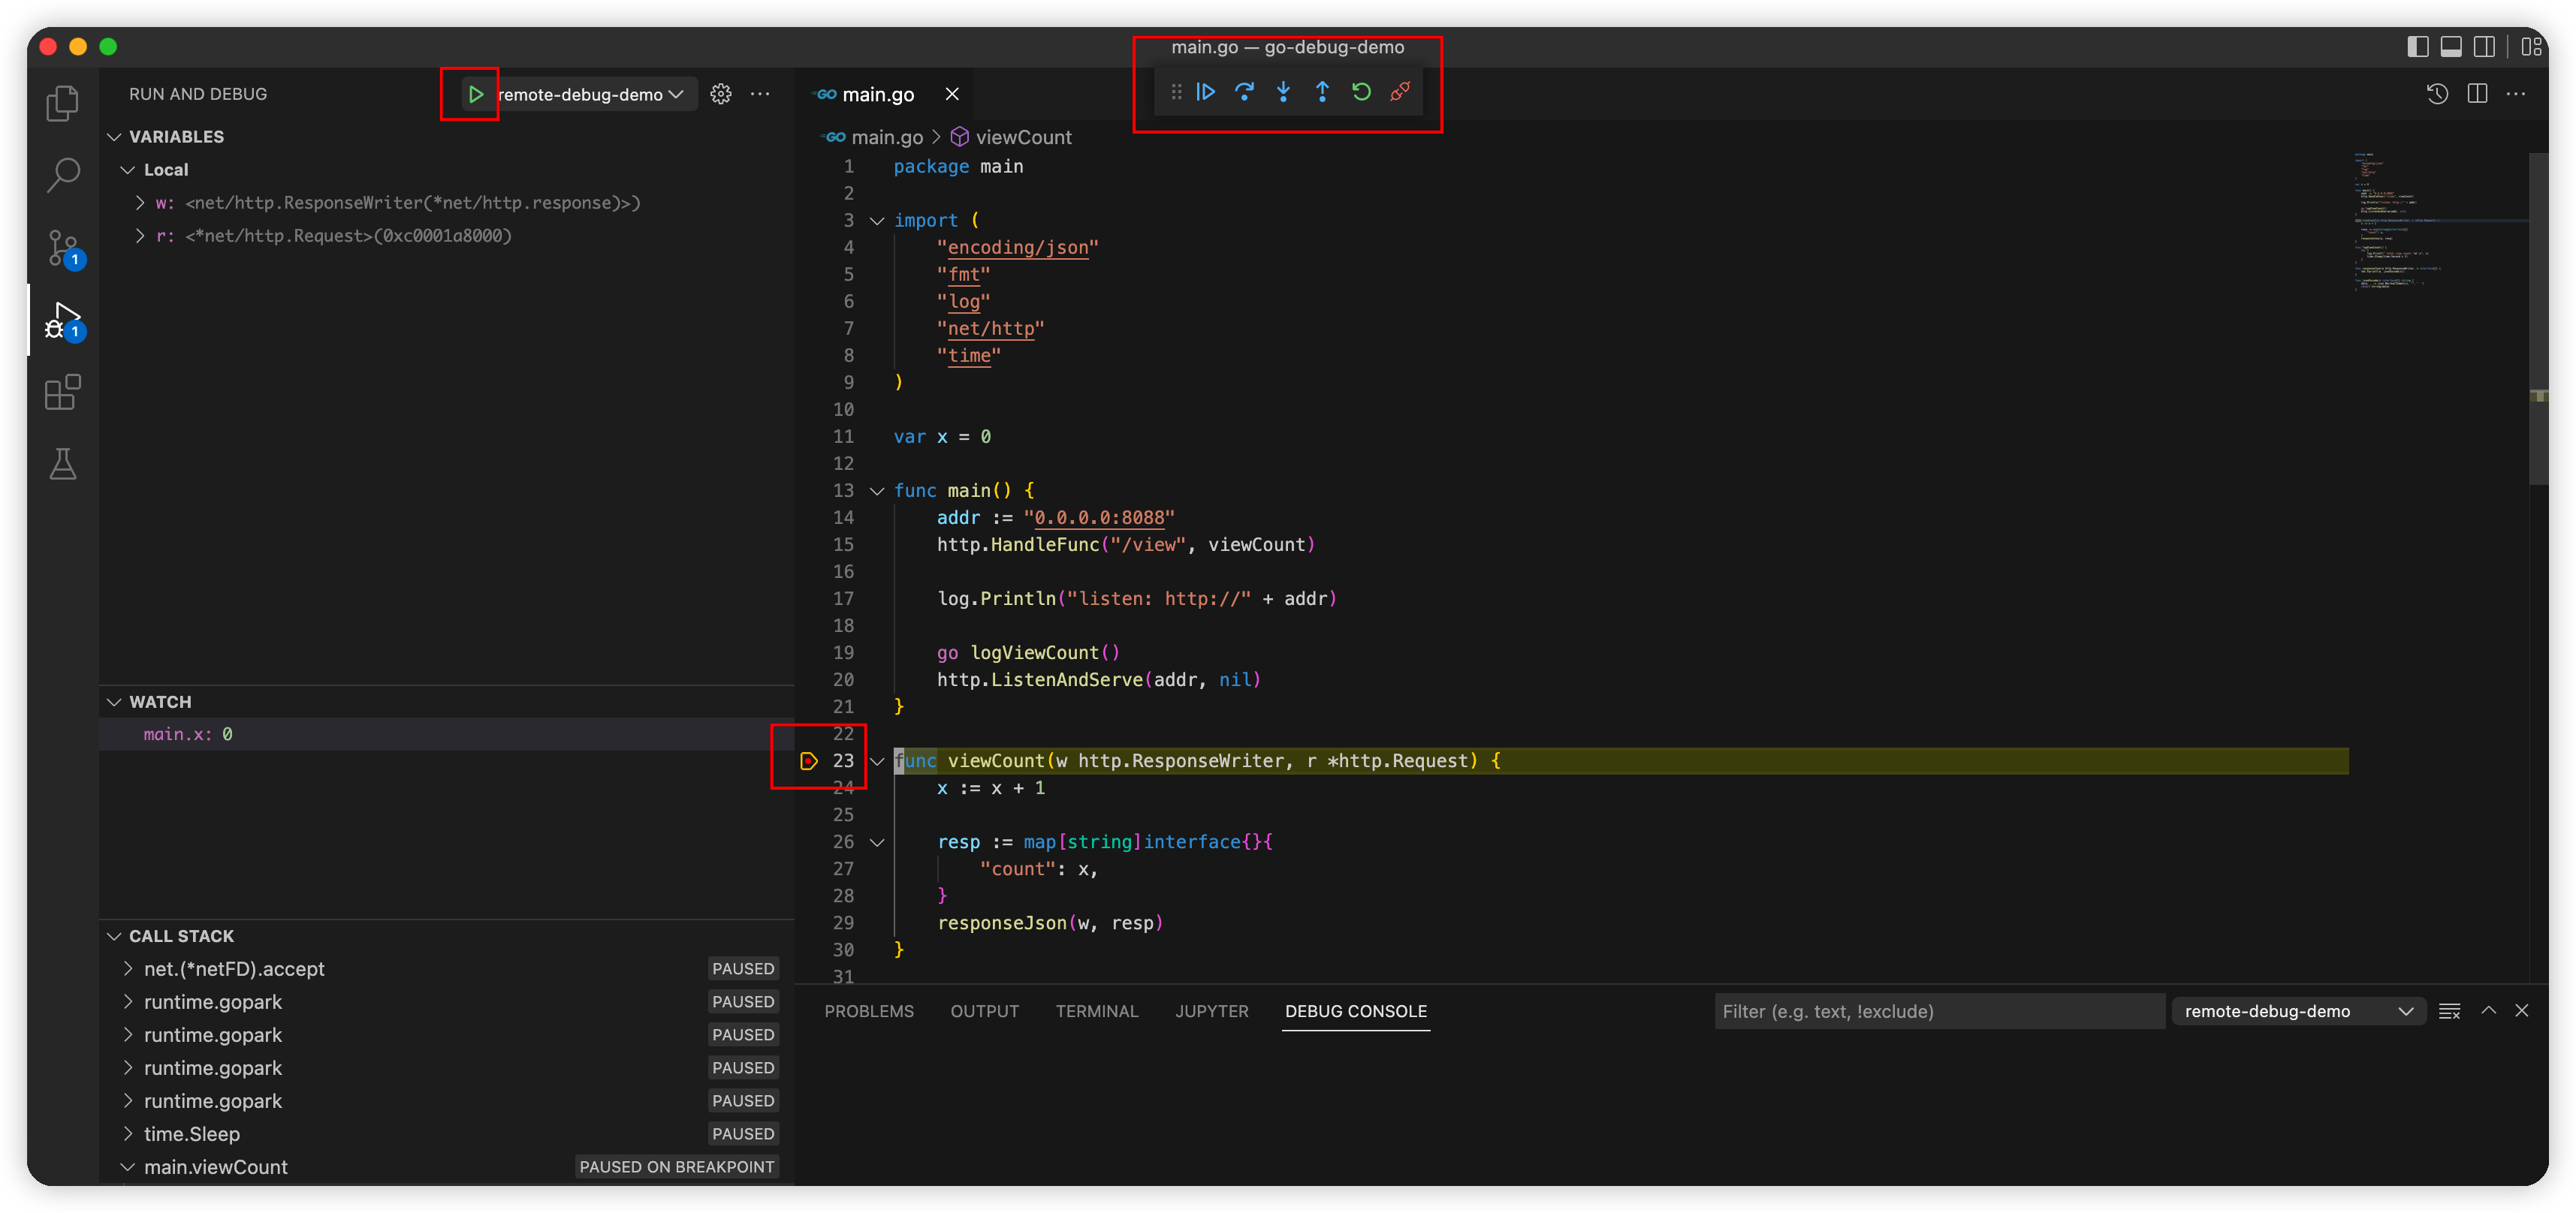Screen dimensions: 2576x1213
Task: Step Over in the debug toolbar
Action: tap(1245, 92)
